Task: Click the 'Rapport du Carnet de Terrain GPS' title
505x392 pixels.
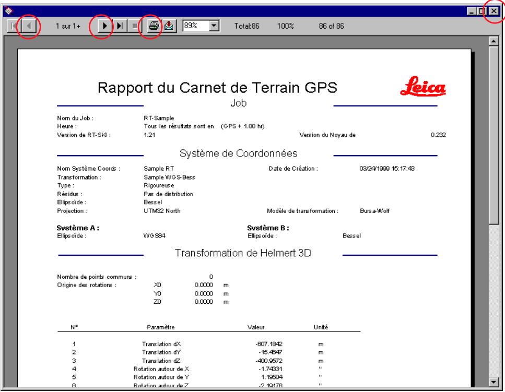Action: (217, 88)
